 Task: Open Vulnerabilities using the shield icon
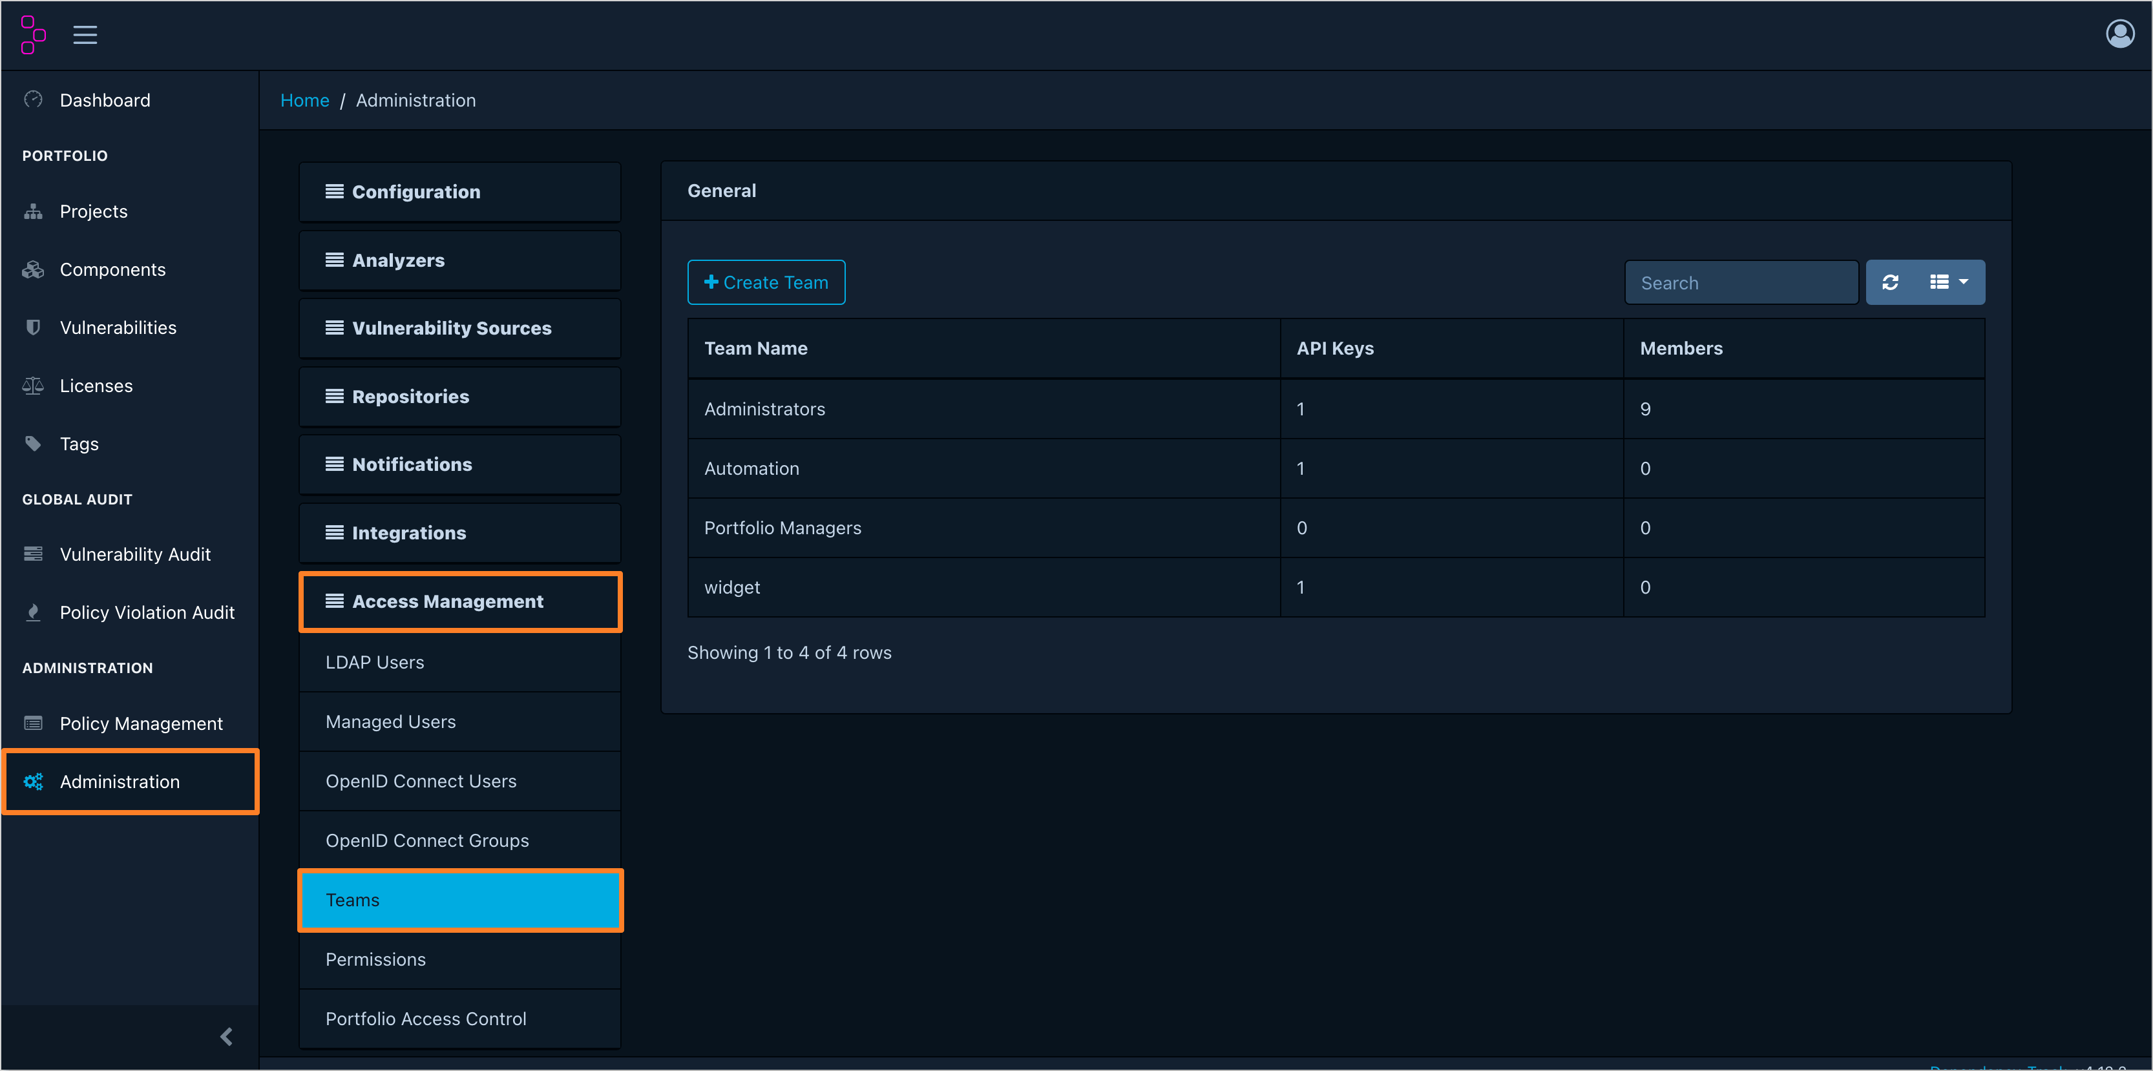pyautogui.click(x=34, y=327)
